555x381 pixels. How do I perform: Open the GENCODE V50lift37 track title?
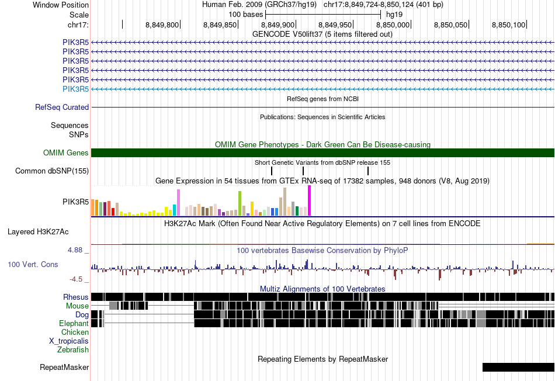point(322,34)
